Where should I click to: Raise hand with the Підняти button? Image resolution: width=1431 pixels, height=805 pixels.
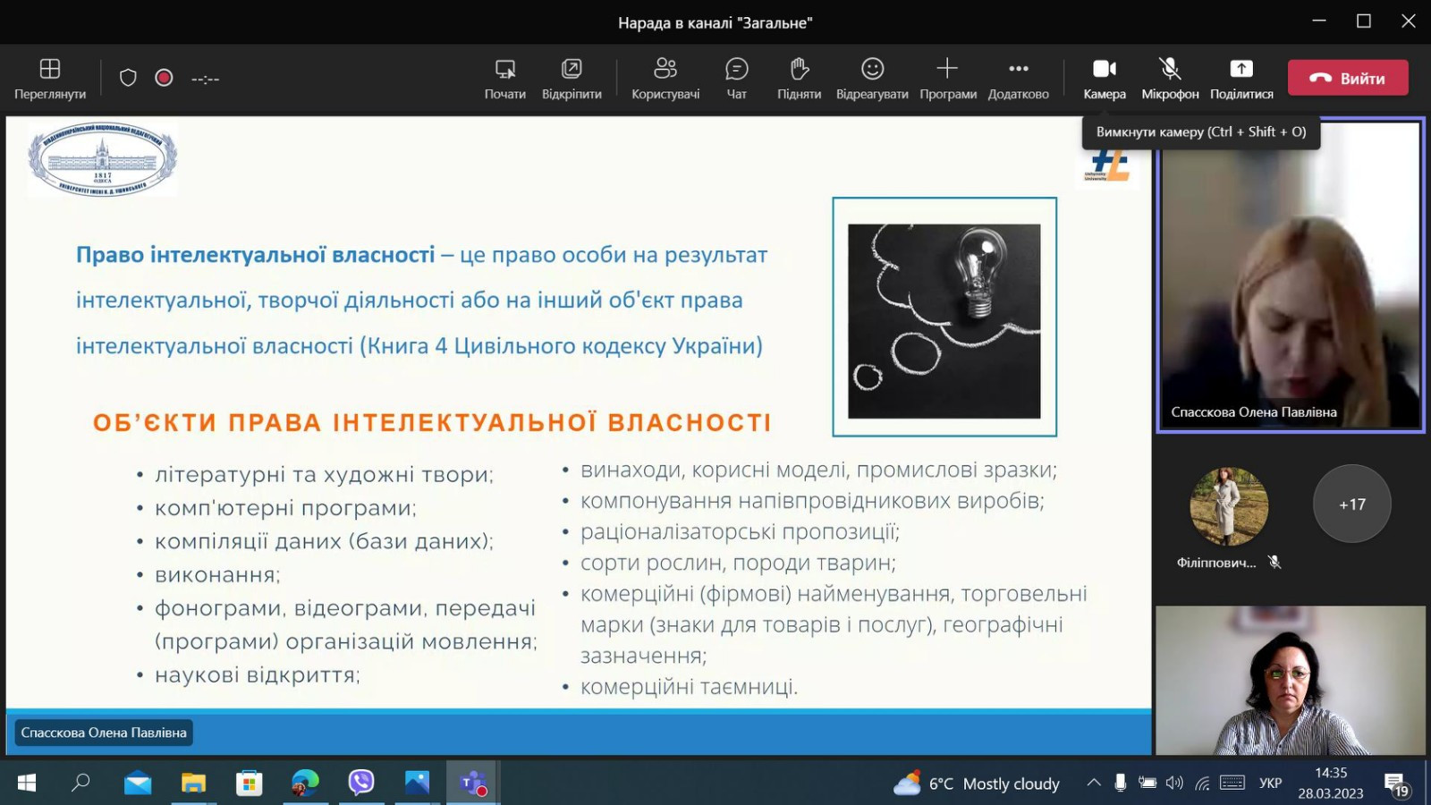(x=799, y=78)
